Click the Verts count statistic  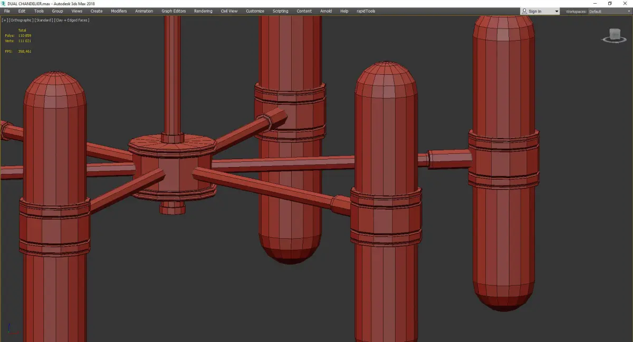tap(18, 41)
